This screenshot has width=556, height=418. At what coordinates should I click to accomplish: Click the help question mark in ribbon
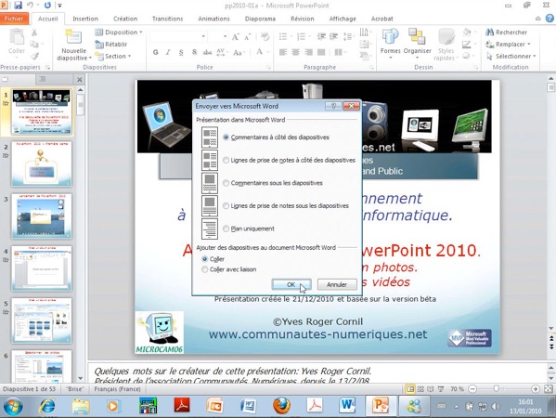click(x=550, y=19)
